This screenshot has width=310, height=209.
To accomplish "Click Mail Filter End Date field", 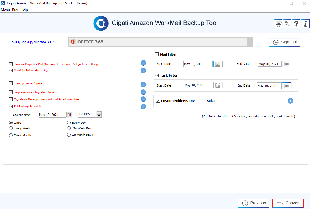I will pos(270,64).
